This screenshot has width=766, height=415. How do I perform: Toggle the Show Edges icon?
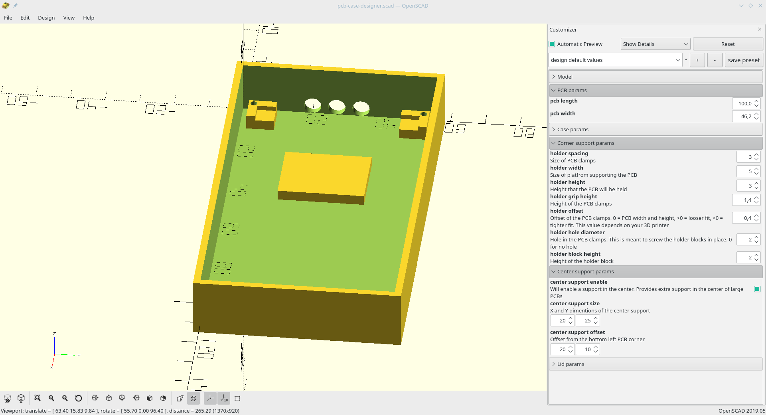pos(237,398)
